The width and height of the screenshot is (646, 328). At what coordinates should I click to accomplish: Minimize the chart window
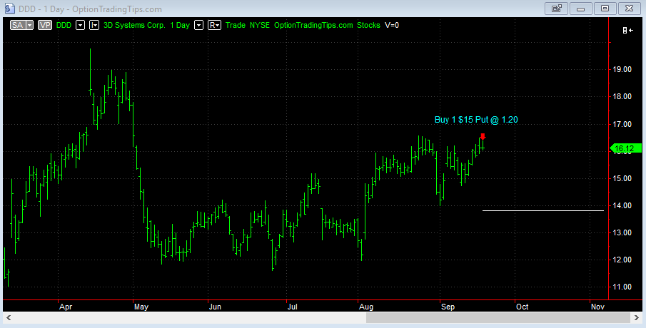click(x=581, y=9)
